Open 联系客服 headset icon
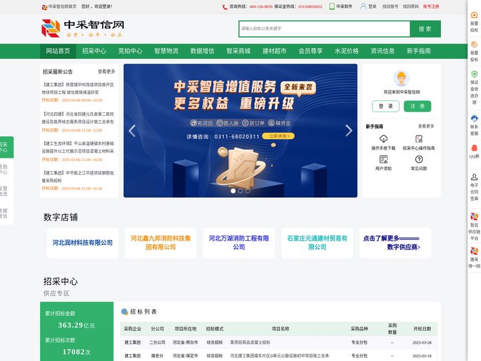 click(474, 118)
